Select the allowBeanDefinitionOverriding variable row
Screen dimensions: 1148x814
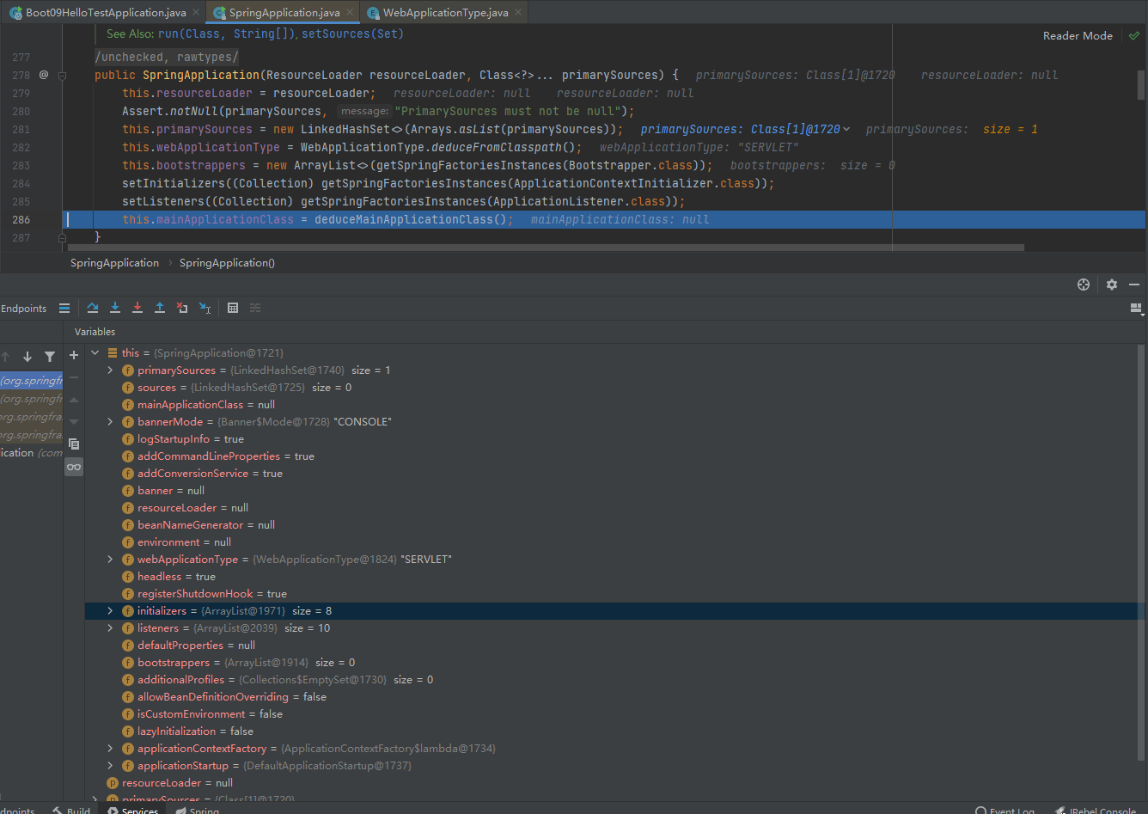click(x=614, y=697)
